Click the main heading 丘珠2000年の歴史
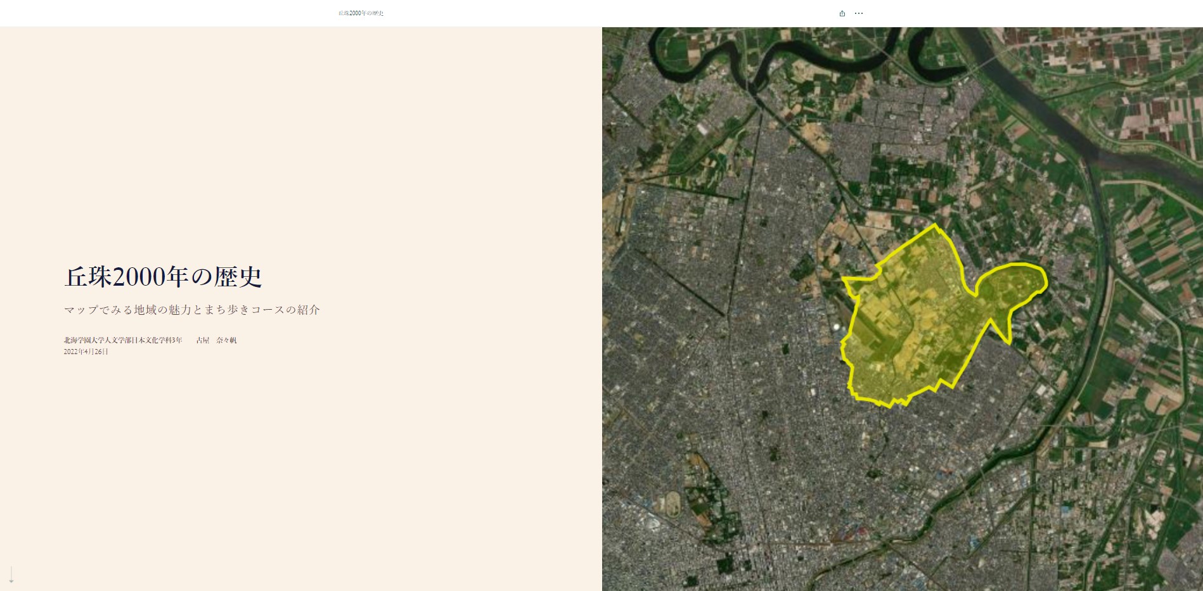Image resolution: width=1203 pixels, height=591 pixels. pos(163,277)
